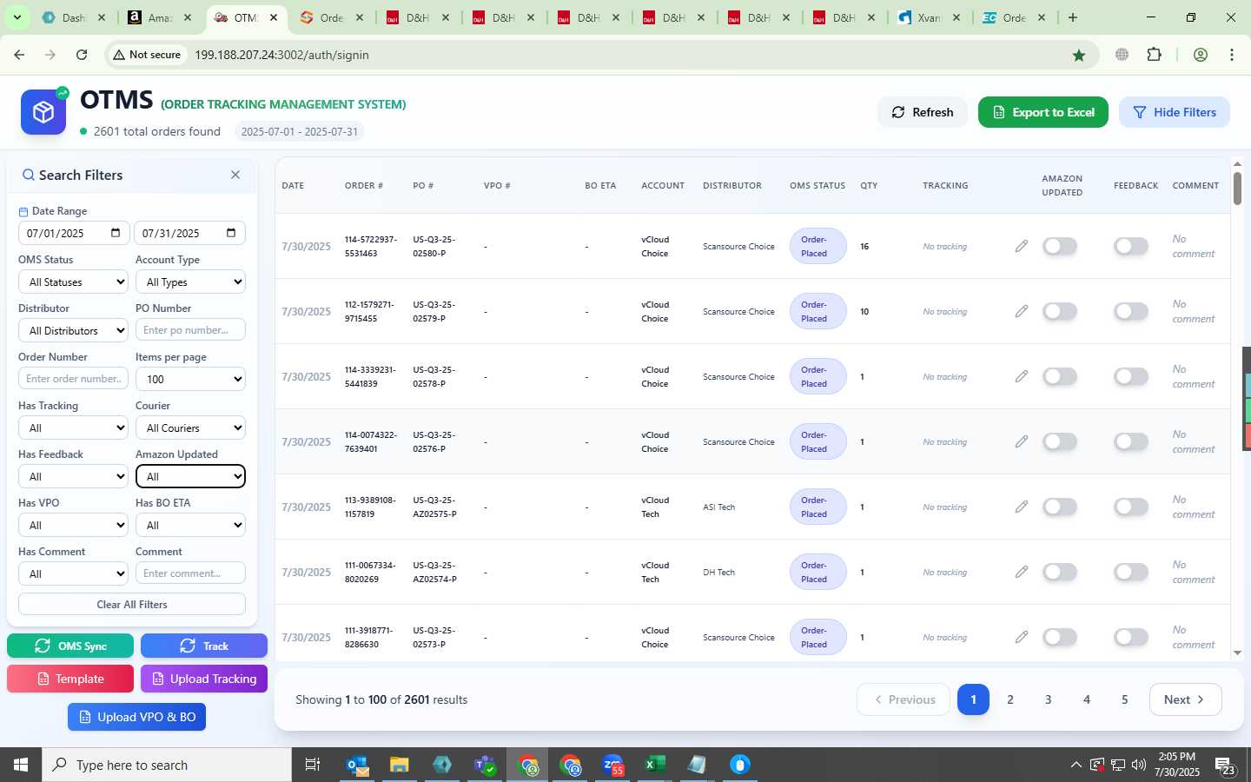The height and width of the screenshot is (782, 1251).
Task: Toggle Feedback for order 112-1579271-9715455
Action: (x=1131, y=311)
